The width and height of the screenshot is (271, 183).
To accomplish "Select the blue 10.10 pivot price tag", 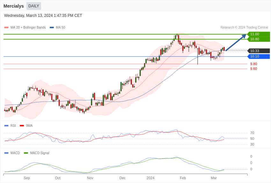I will (259, 56).
